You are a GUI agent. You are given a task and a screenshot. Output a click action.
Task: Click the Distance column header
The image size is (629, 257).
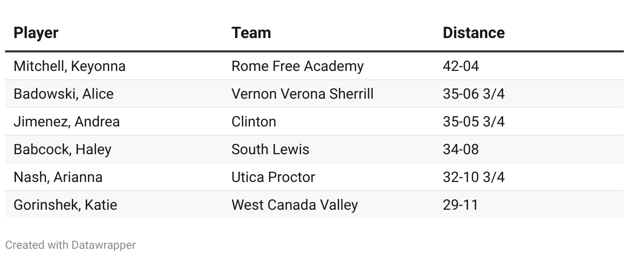(x=473, y=33)
